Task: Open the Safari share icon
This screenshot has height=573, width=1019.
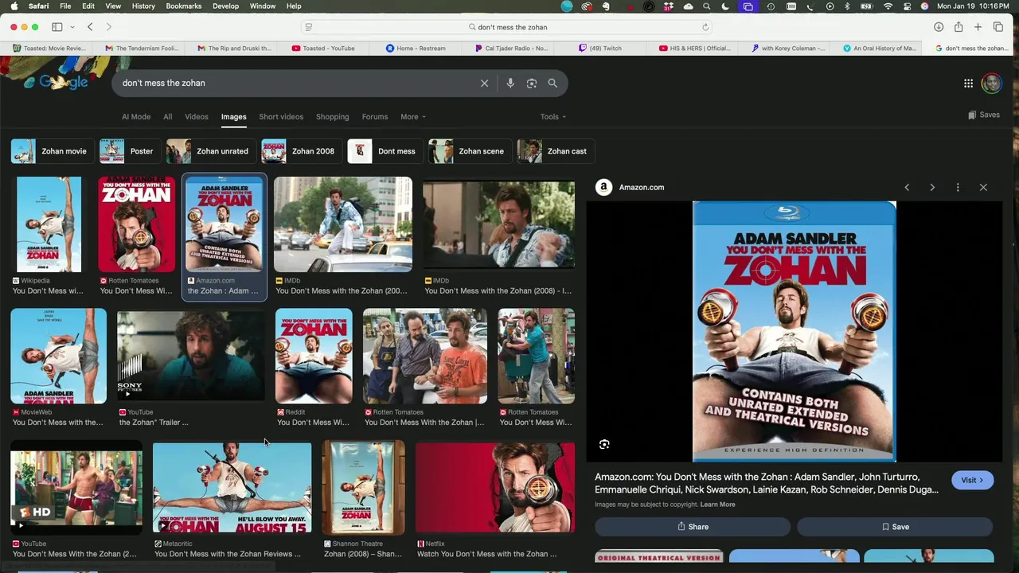Action: 958,27
